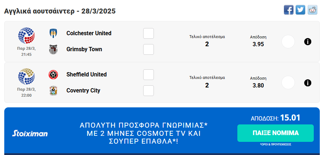Share on Reddit icon
Viewport: 323px width, 155px height.
(312, 10)
